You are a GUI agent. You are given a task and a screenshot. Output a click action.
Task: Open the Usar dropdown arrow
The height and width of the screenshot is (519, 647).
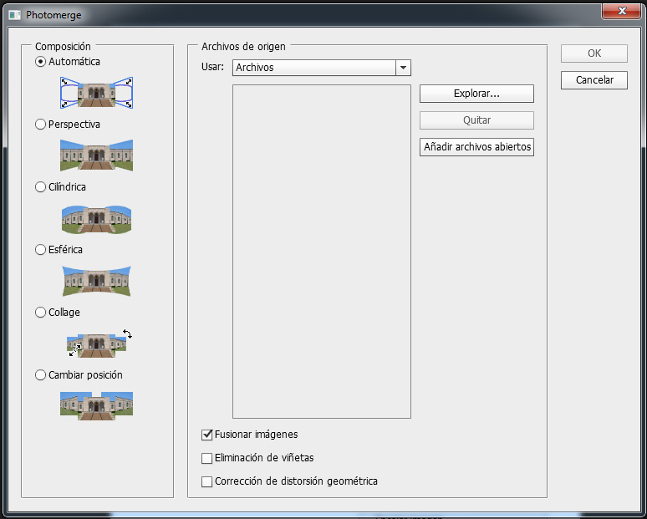tap(403, 68)
